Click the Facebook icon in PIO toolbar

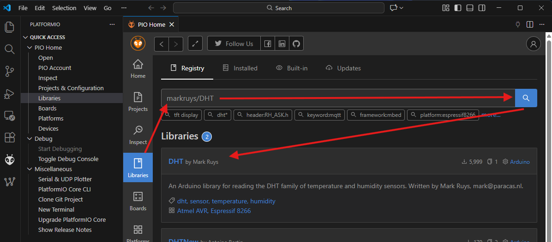click(268, 44)
